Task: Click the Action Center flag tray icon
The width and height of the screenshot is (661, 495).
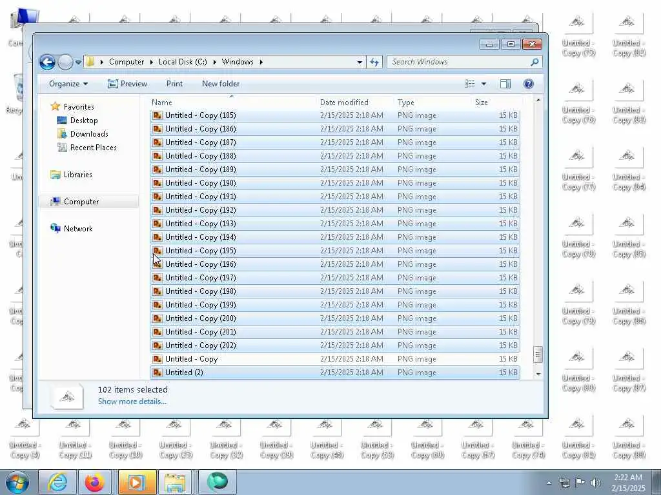Action: click(x=580, y=483)
